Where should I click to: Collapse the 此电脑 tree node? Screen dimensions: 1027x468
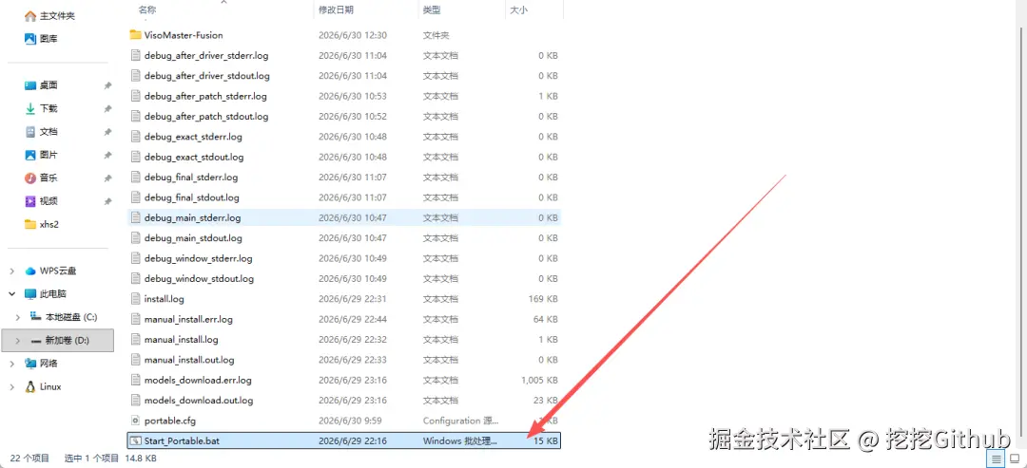(11, 294)
